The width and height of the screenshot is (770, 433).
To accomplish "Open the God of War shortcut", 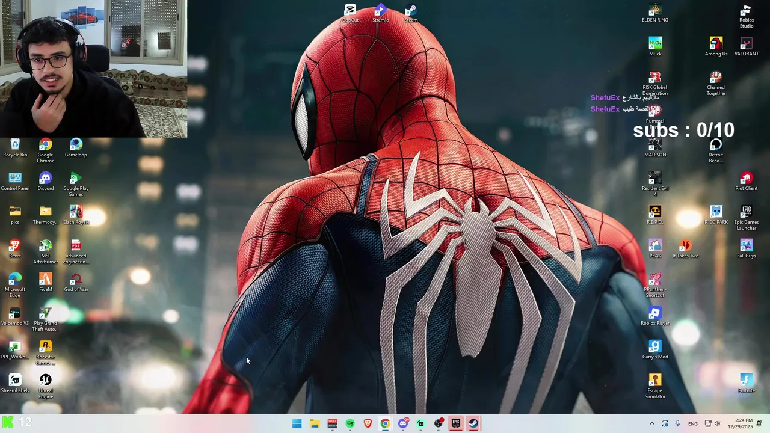I will [x=76, y=283].
